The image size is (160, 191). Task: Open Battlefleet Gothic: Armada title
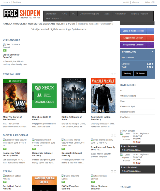click(12, 187)
